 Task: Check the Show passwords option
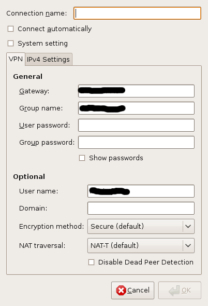click(82, 158)
